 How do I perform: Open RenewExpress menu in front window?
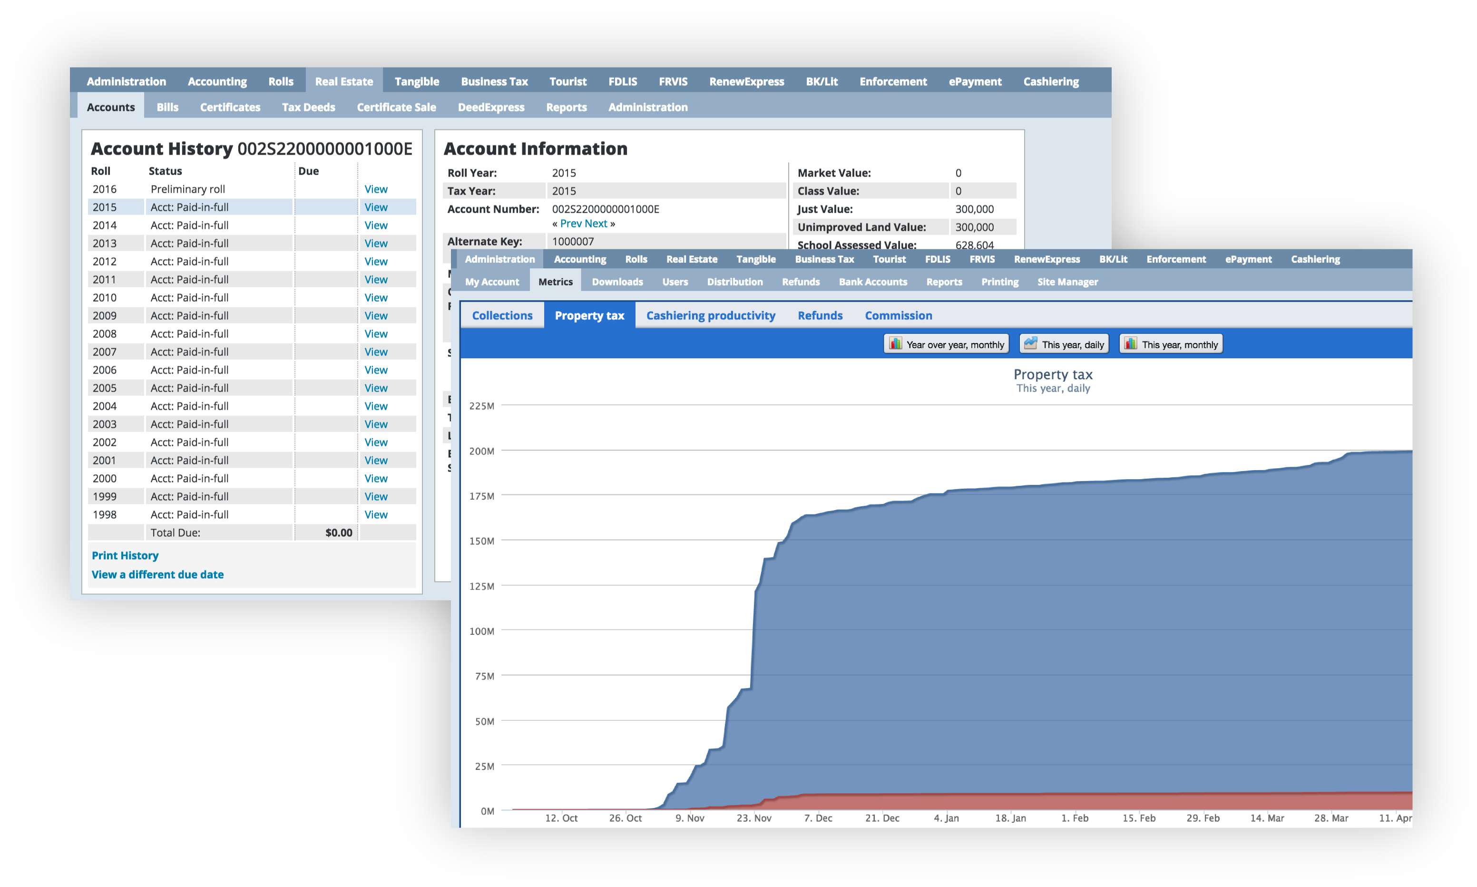(1046, 259)
